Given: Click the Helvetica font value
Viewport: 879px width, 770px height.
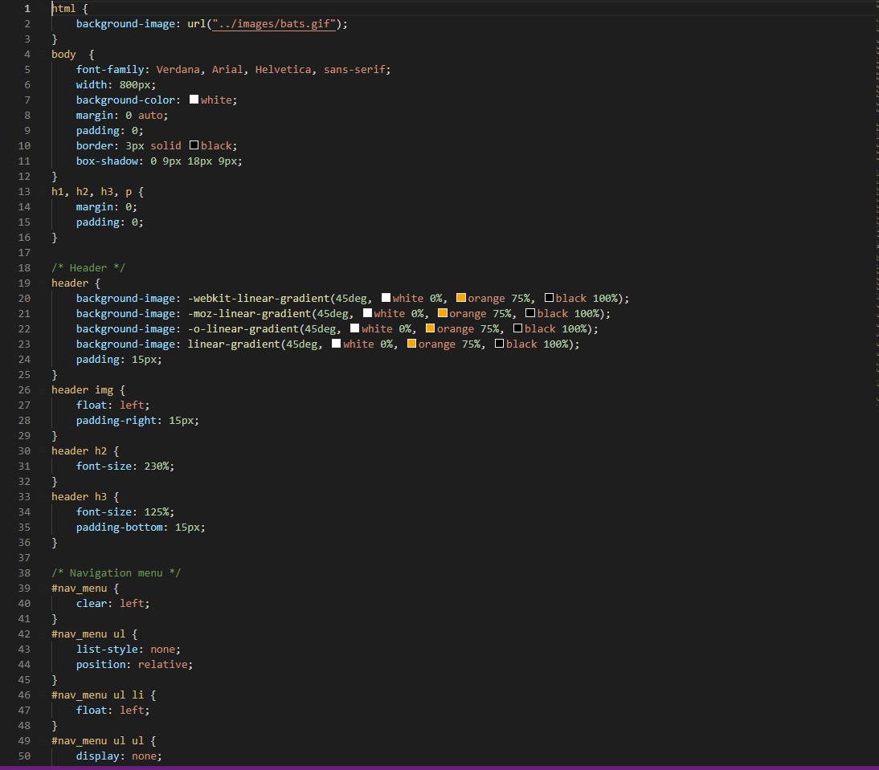Looking at the screenshot, I should [x=283, y=69].
